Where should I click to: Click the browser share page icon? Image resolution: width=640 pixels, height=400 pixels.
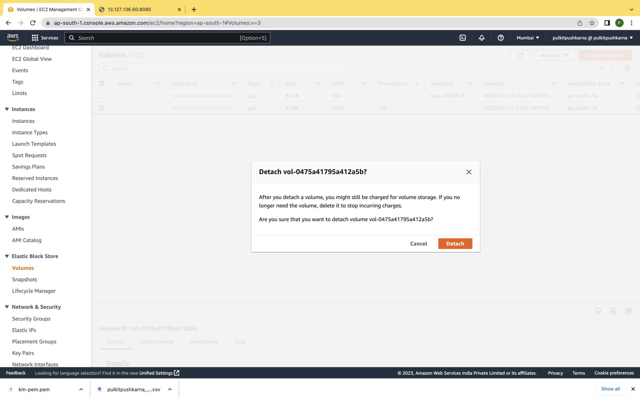coord(580,23)
